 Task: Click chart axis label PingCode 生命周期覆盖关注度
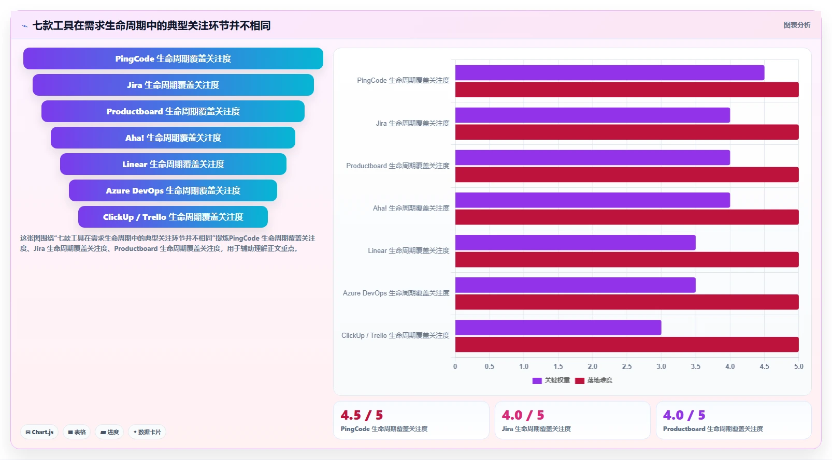(x=403, y=81)
